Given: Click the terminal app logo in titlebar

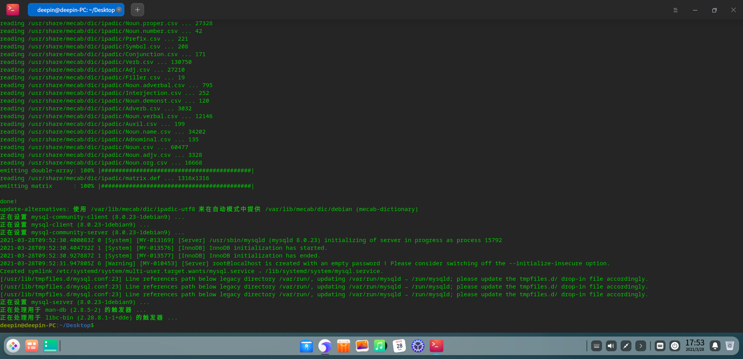Looking at the screenshot, I should click(x=13, y=9).
